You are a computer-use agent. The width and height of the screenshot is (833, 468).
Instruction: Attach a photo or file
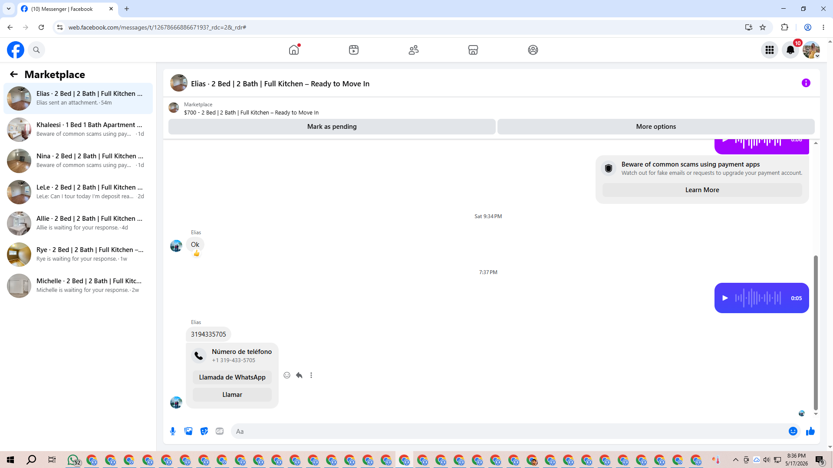point(188,431)
